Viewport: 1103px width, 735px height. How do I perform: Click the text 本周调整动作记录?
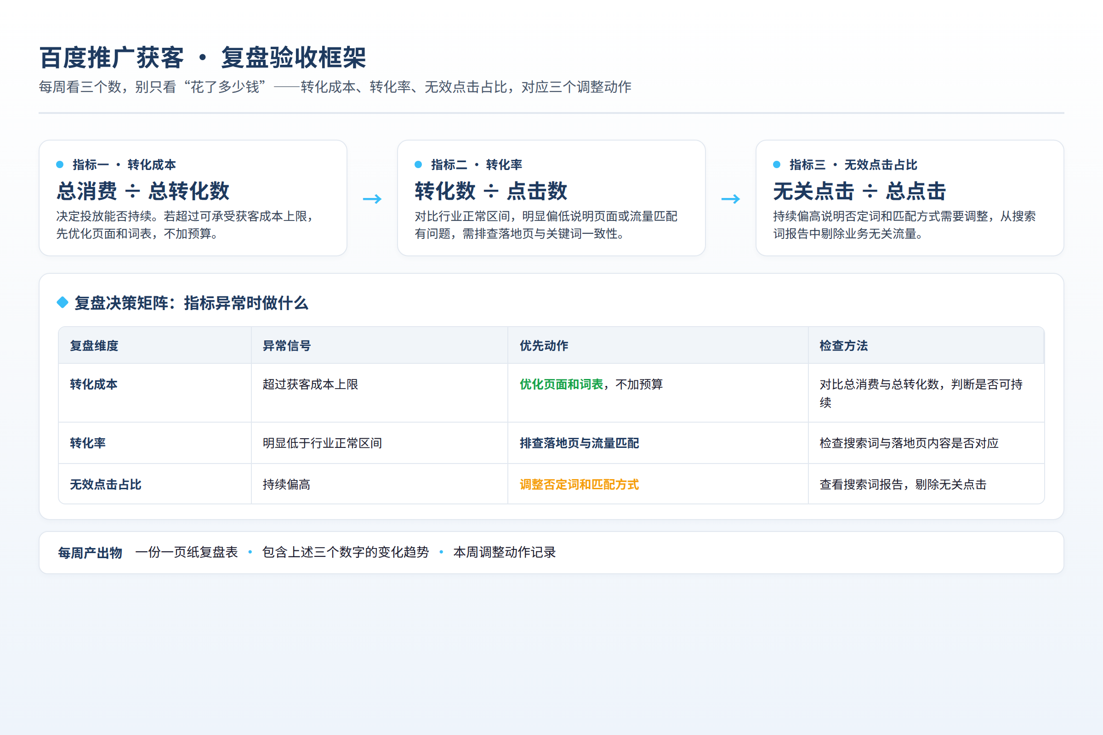click(x=505, y=552)
